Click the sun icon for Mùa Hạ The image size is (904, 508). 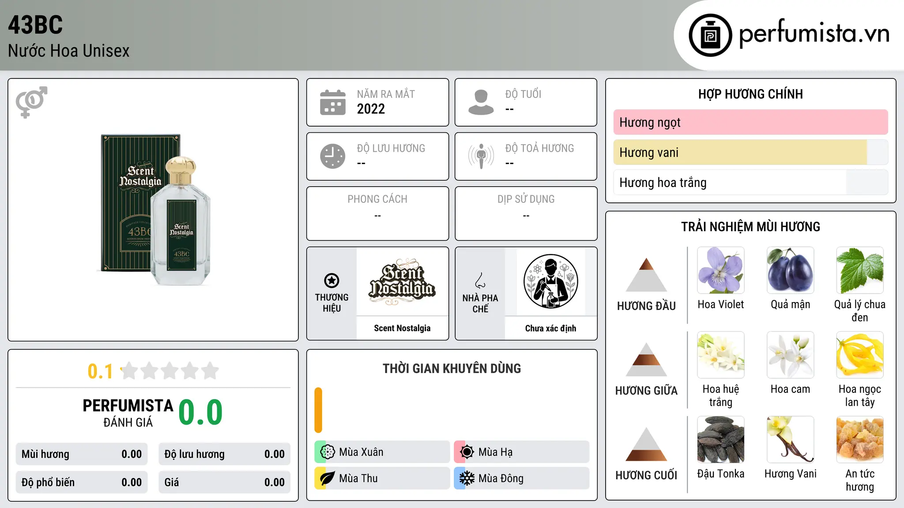tap(467, 452)
